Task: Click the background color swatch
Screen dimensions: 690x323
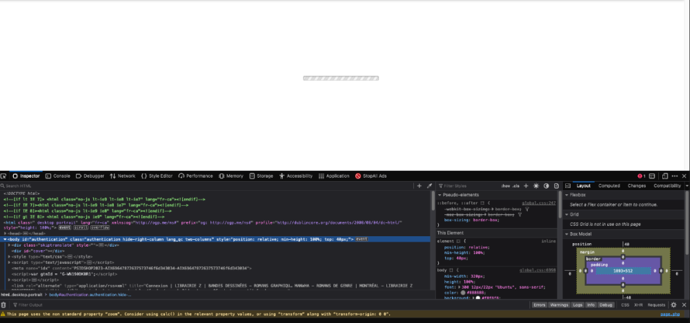Action: click(x=478, y=298)
